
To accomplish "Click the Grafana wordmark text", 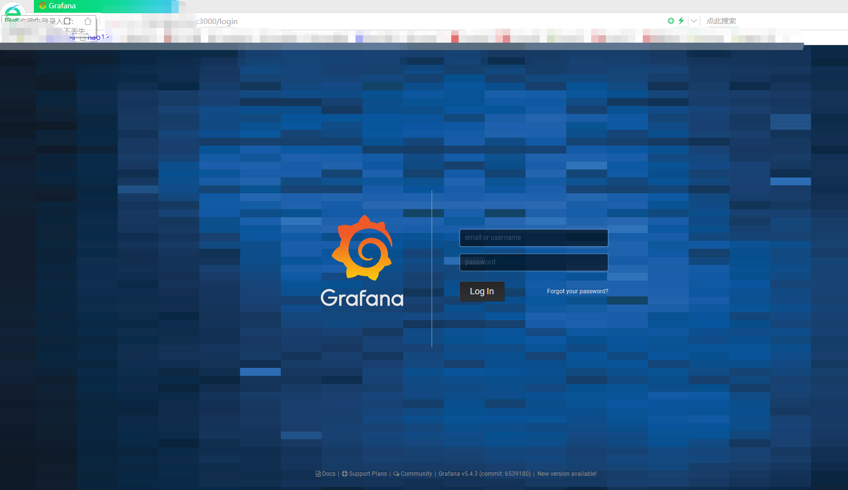I will pyautogui.click(x=362, y=298).
